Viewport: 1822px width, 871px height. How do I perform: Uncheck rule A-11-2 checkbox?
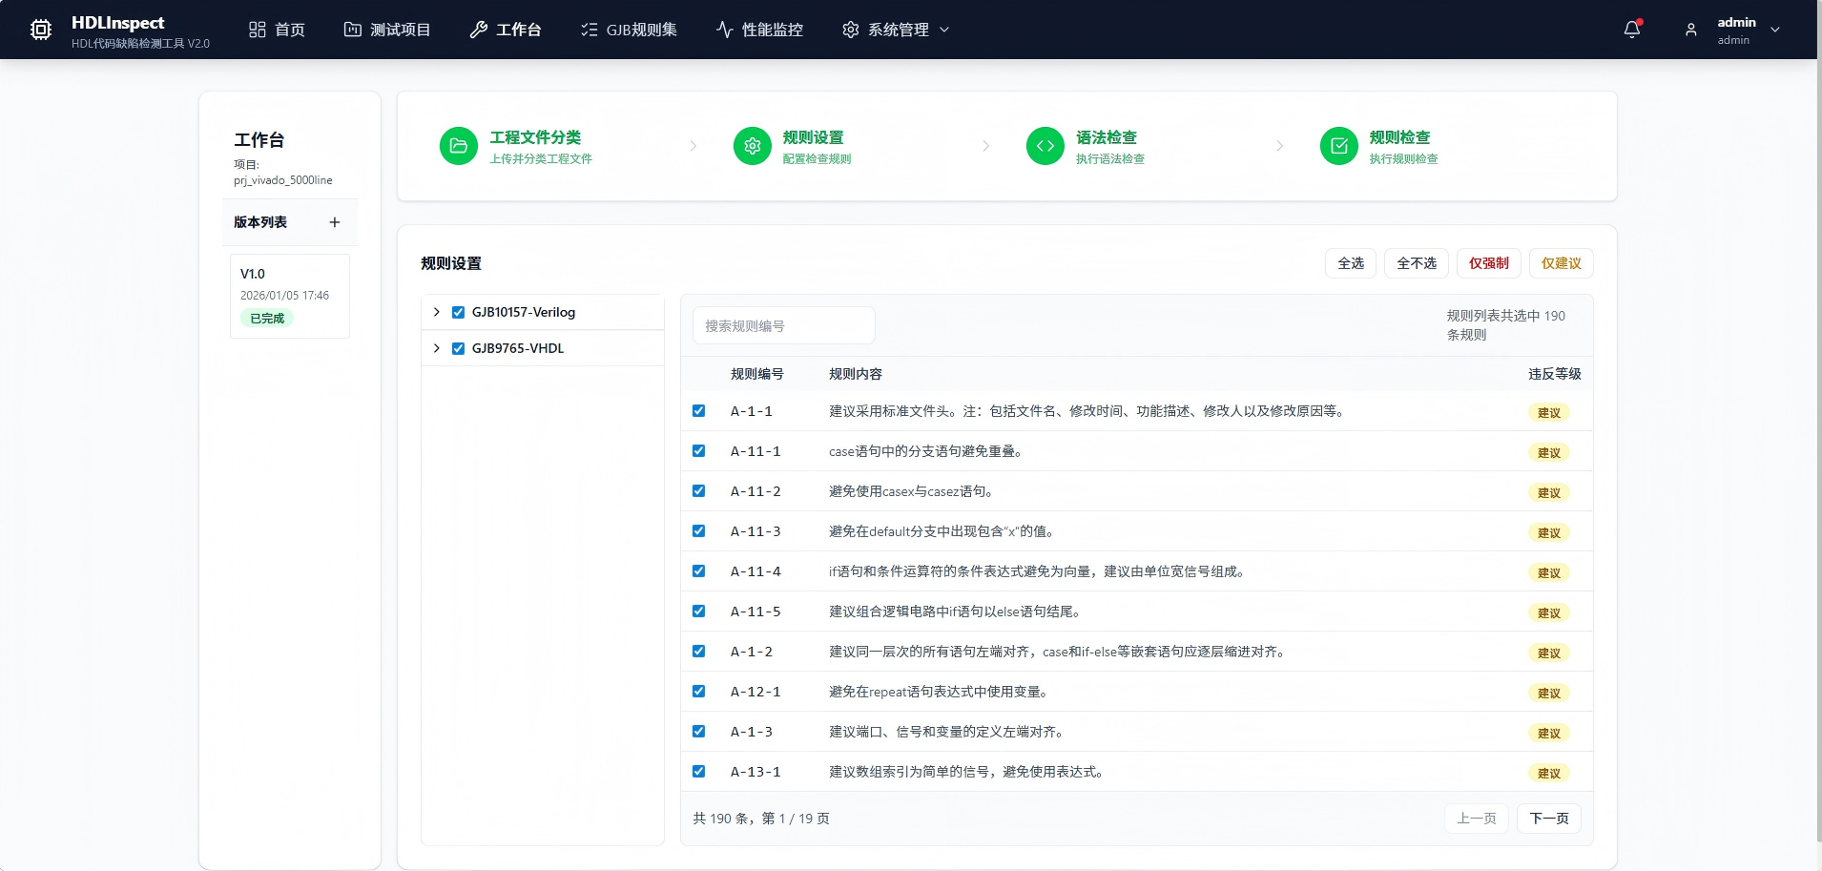(698, 491)
